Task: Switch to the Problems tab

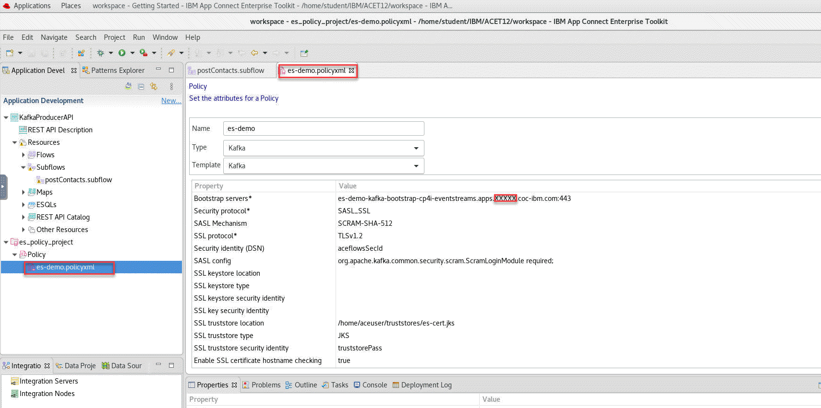Action: coord(266,385)
